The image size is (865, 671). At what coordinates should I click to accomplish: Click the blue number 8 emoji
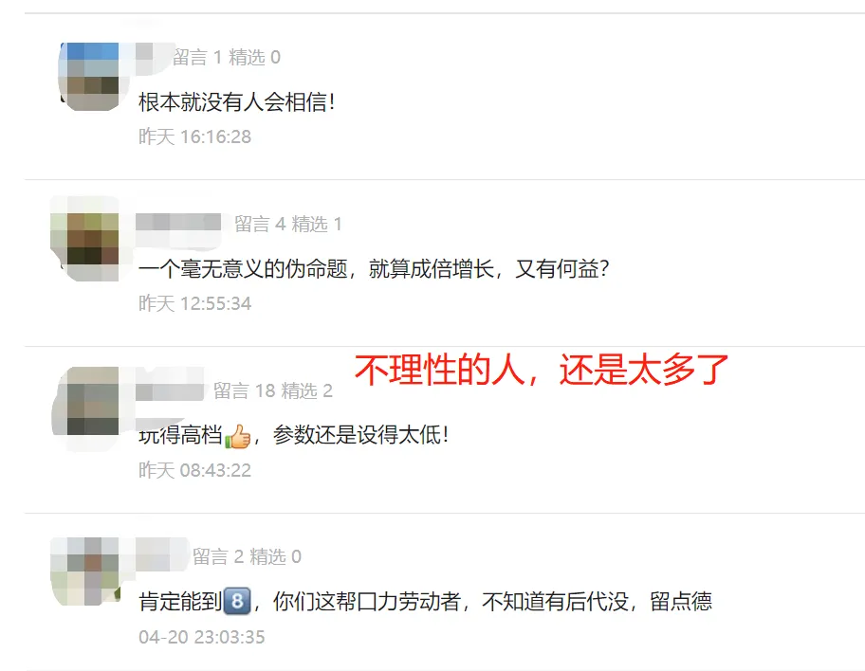(x=237, y=601)
